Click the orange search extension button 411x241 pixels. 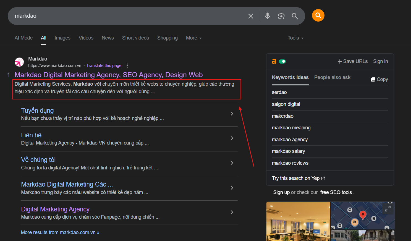(x=318, y=15)
